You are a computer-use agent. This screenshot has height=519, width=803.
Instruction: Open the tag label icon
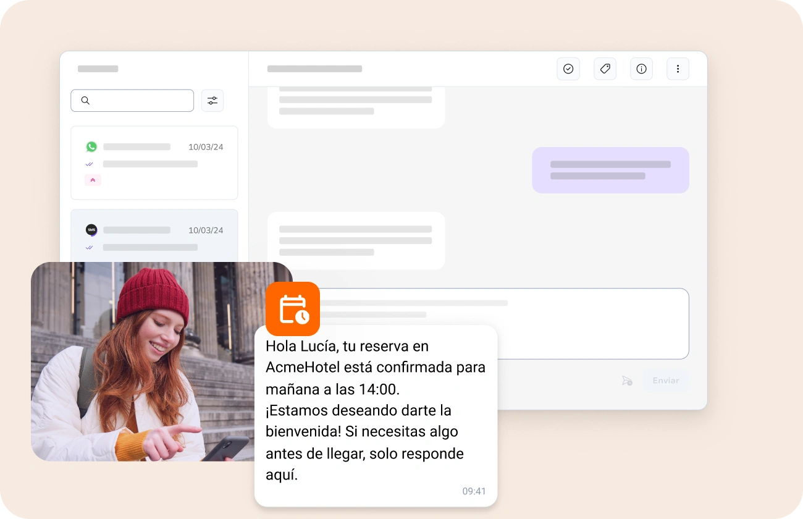(605, 69)
